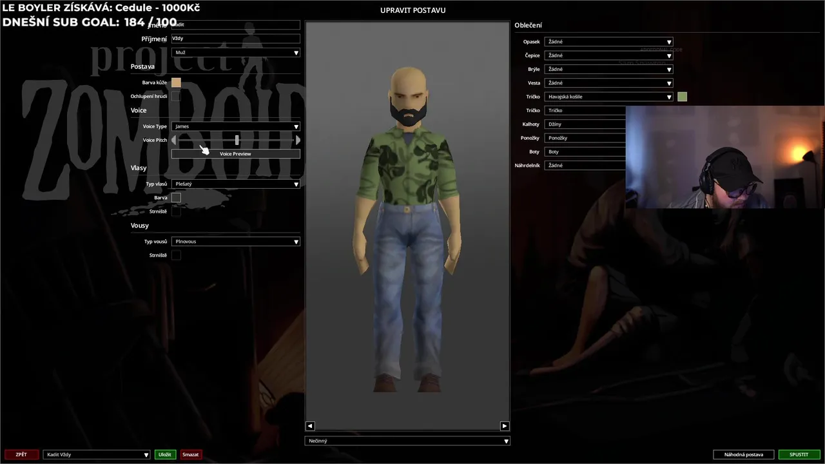Image resolution: width=825 pixels, height=464 pixels.
Task: Pick hair color swatch Barva
Action: (176, 197)
